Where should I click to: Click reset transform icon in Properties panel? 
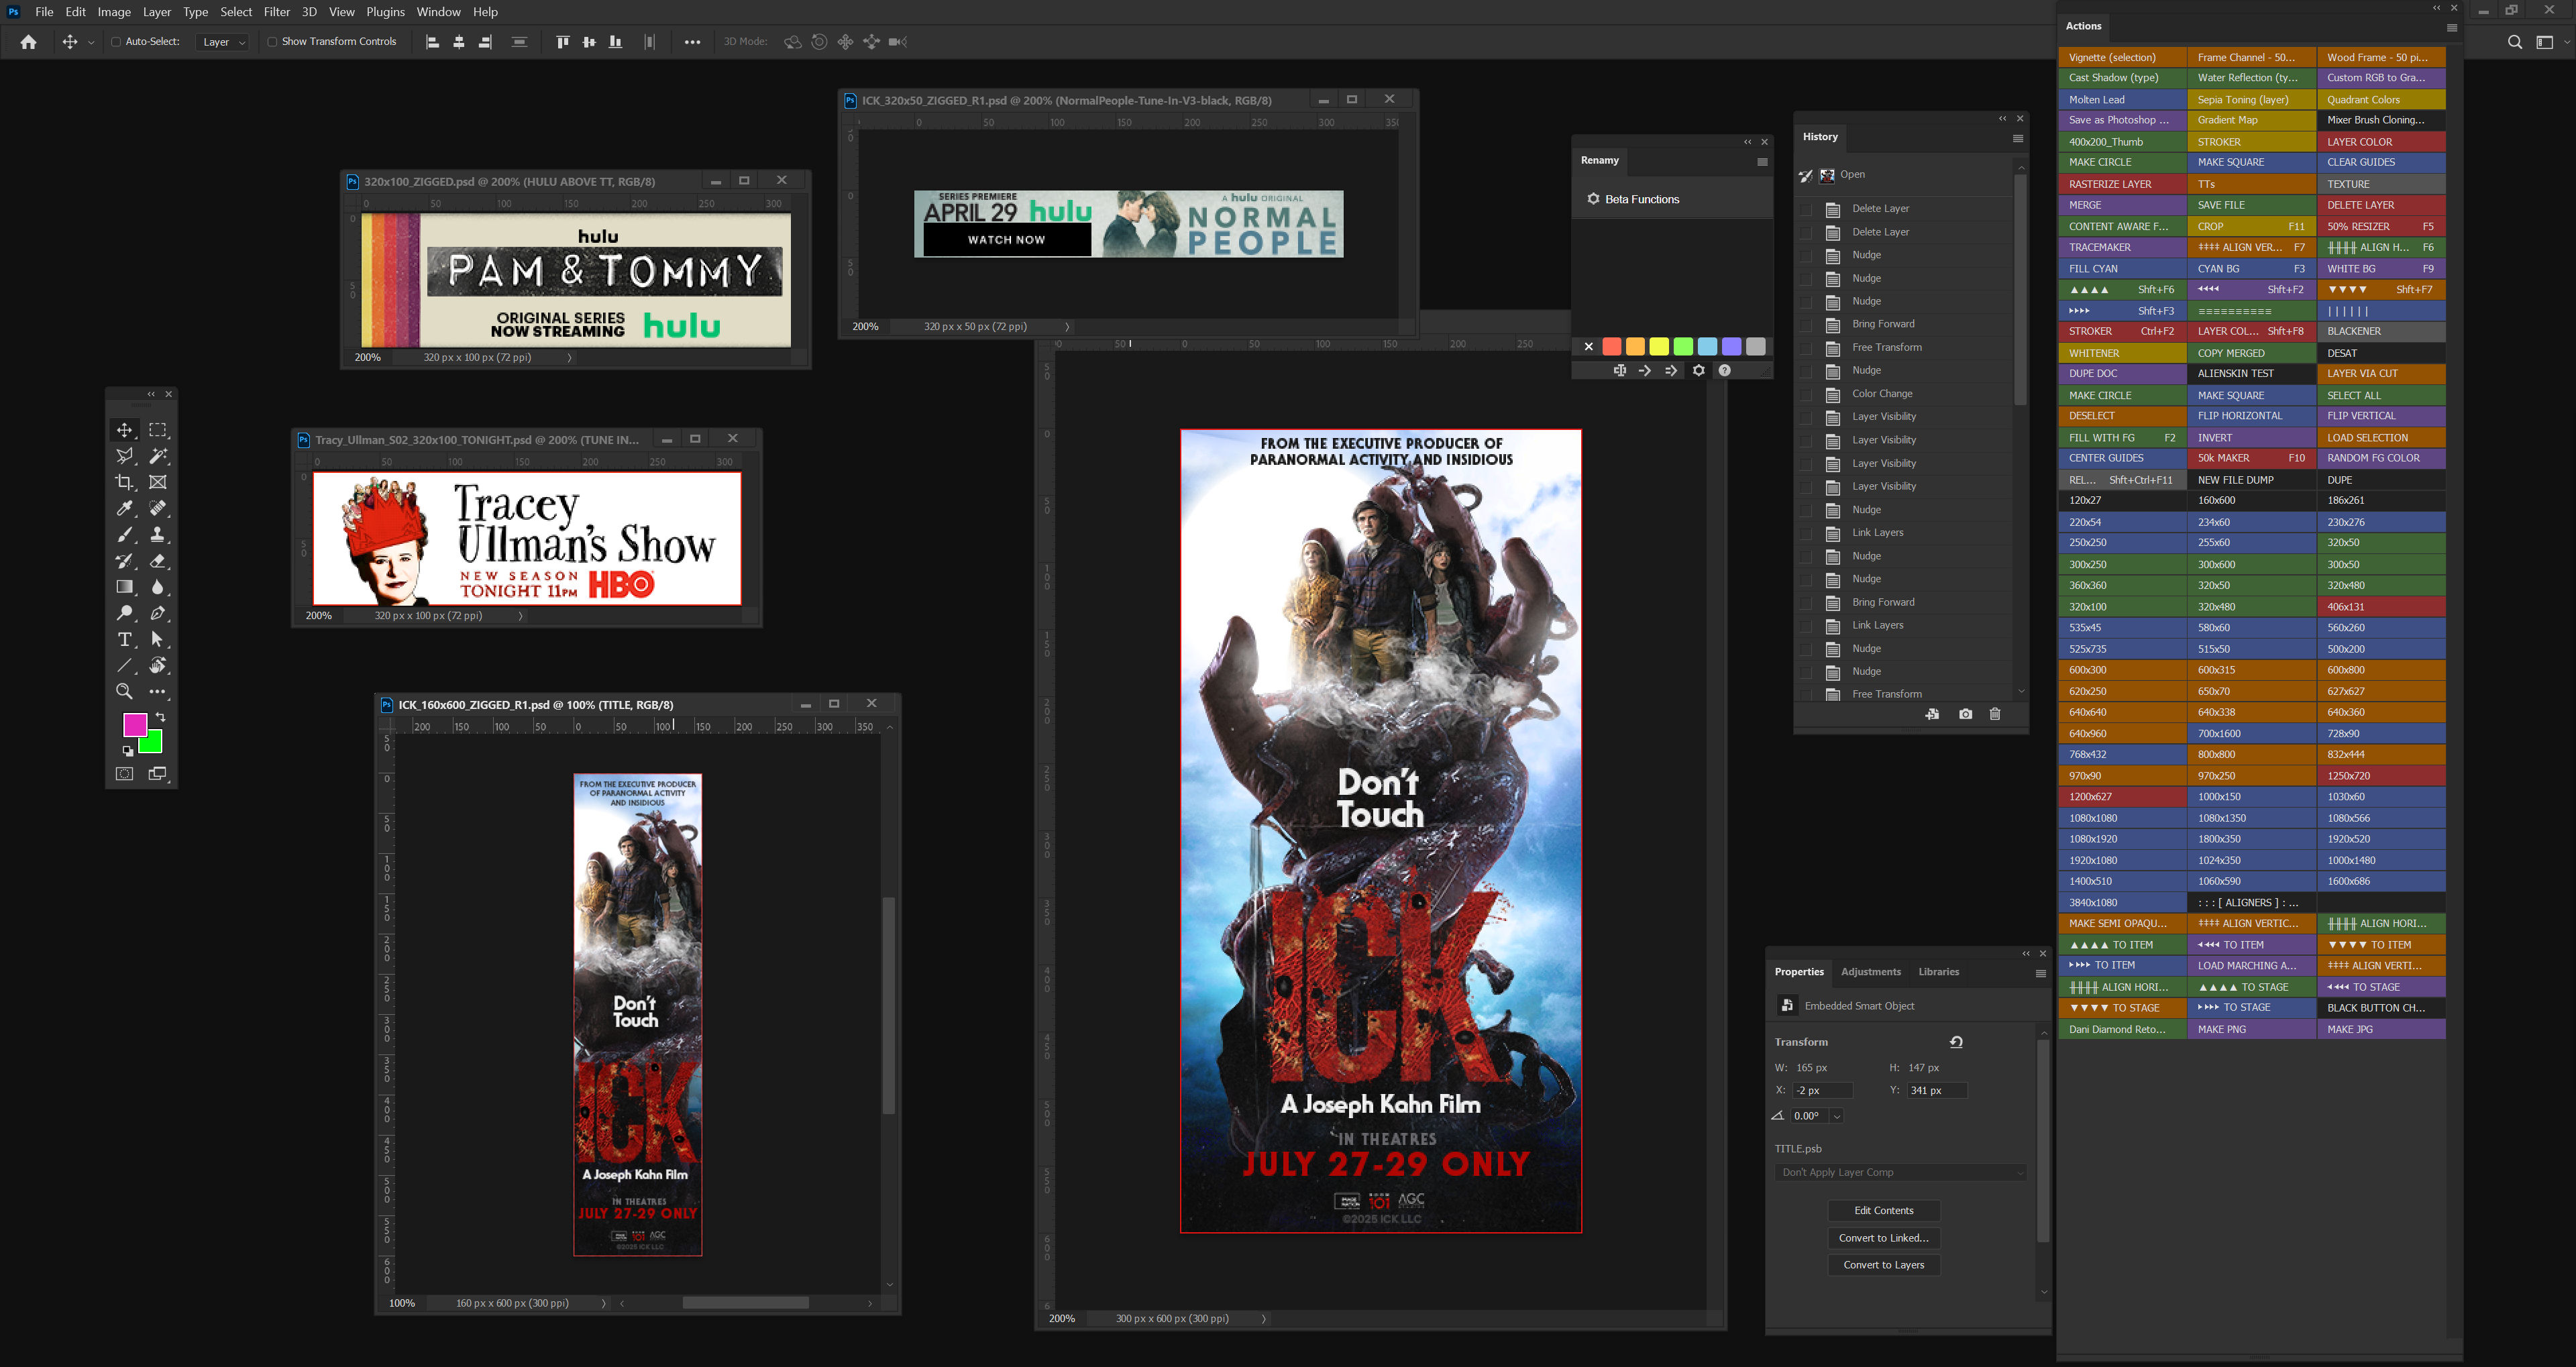pos(1956,1042)
